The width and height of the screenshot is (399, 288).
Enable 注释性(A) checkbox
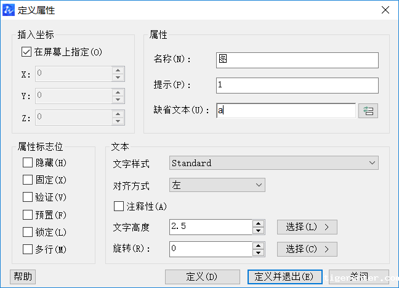tap(119, 206)
